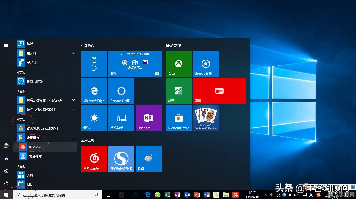Launch 驱动精灵 app from the list
This screenshot has width=356, height=199.
pos(45,147)
